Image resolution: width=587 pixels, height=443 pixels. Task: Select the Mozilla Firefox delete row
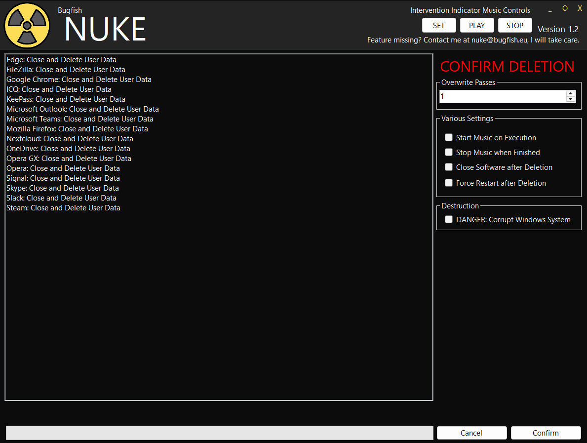coord(219,129)
